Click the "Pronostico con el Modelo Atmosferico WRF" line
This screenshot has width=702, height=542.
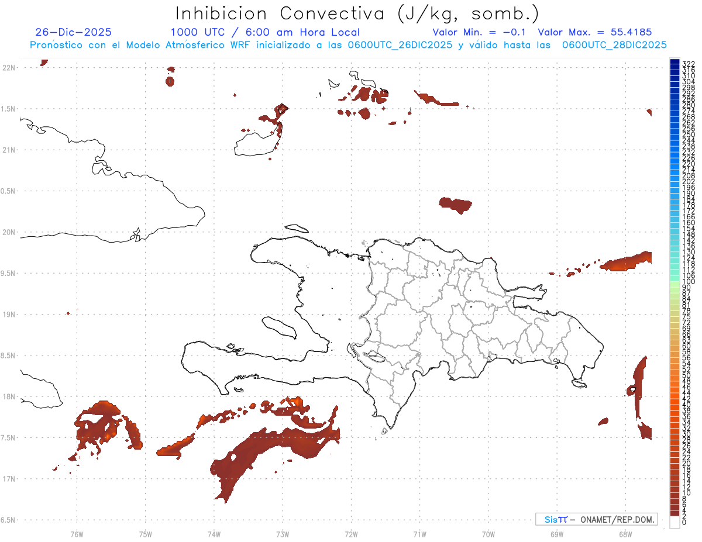coord(349,45)
